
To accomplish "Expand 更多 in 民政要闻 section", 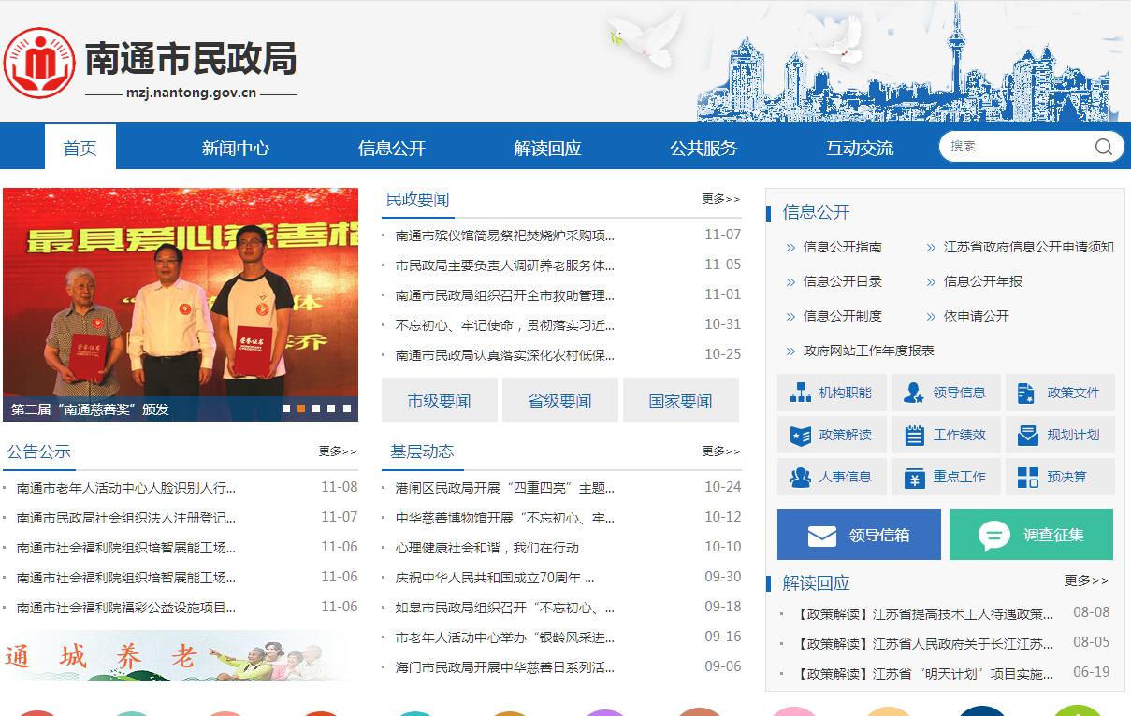I will pyautogui.click(x=720, y=199).
